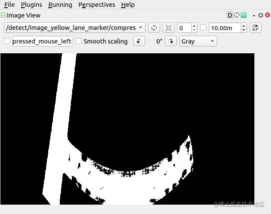
Task: Click the Image View title icon
Action: click(x=3, y=15)
